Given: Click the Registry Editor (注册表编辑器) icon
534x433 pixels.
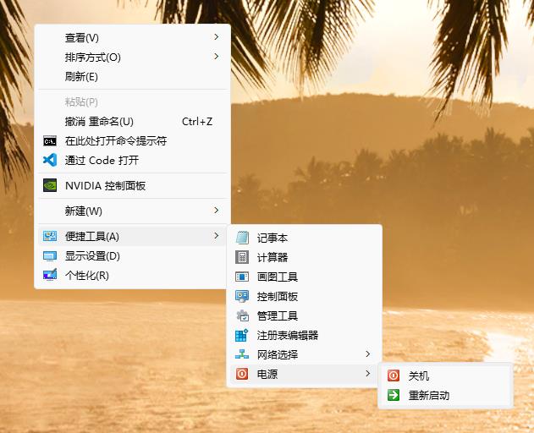Looking at the screenshot, I should point(242,335).
